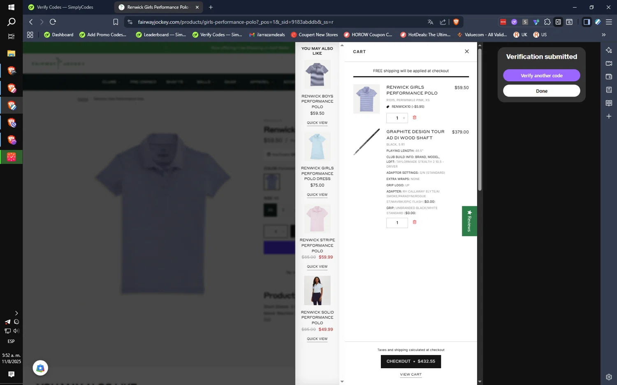Open red extension icon in toolbar
This screenshot has width=617, height=385.
(x=503, y=22)
